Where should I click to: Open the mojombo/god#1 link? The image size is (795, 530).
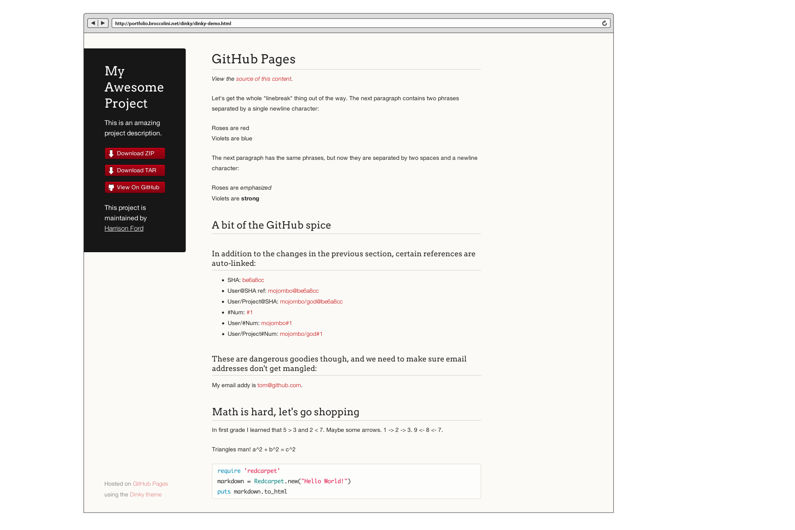point(301,334)
